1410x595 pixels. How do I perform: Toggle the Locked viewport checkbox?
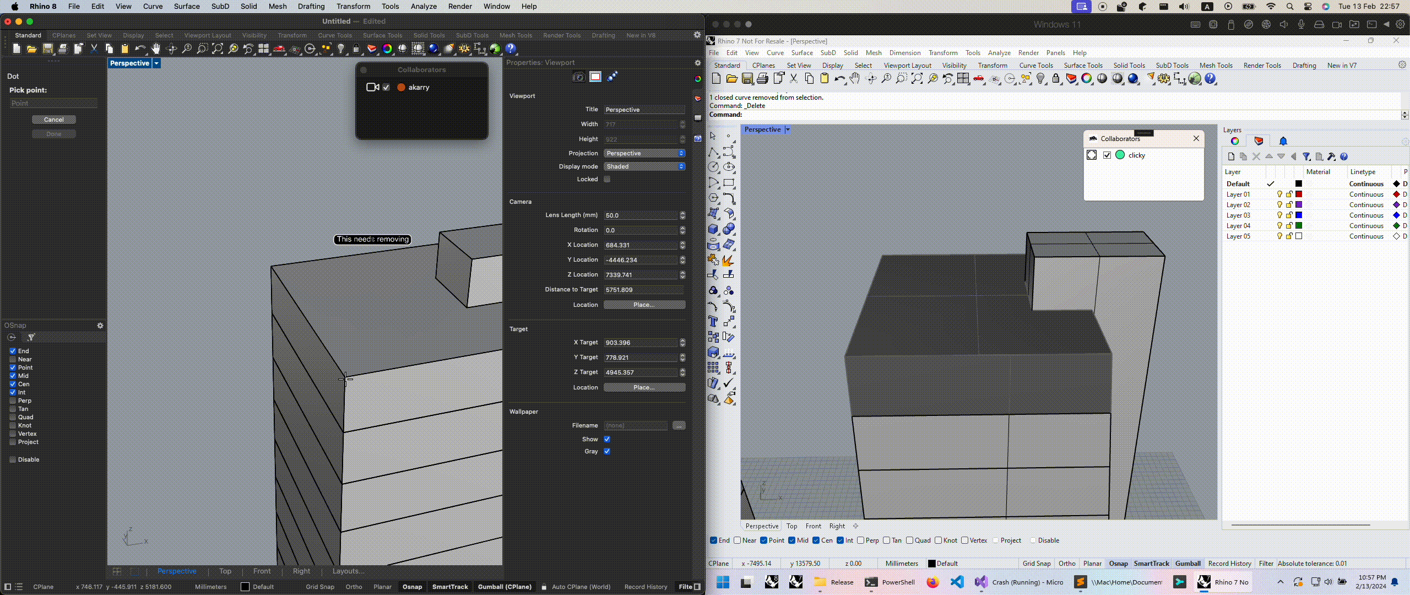[x=607, y=179]
